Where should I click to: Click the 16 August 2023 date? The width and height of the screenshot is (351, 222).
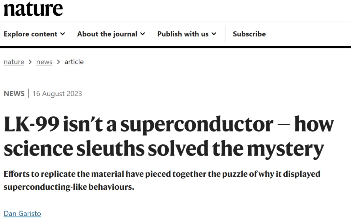pyautogui.click(x=57, y=94)
